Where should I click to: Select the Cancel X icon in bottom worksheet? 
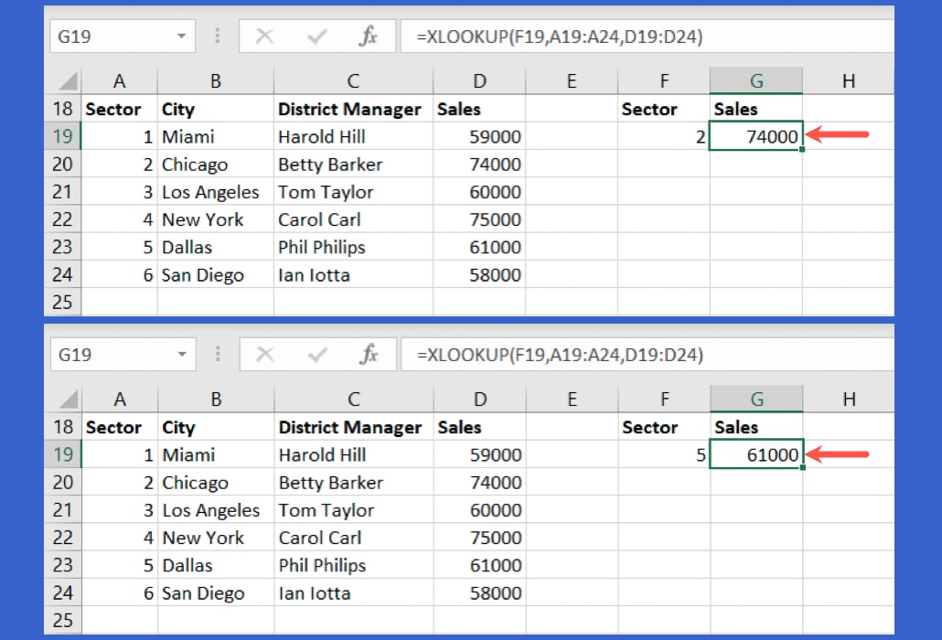[266, 354]
